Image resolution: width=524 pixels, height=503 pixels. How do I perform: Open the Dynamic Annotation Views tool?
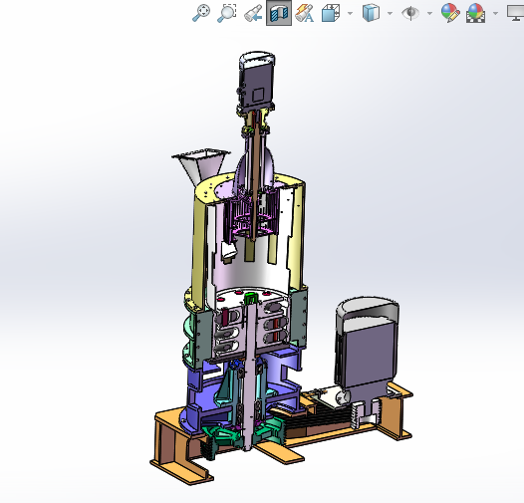click(305, 13)
